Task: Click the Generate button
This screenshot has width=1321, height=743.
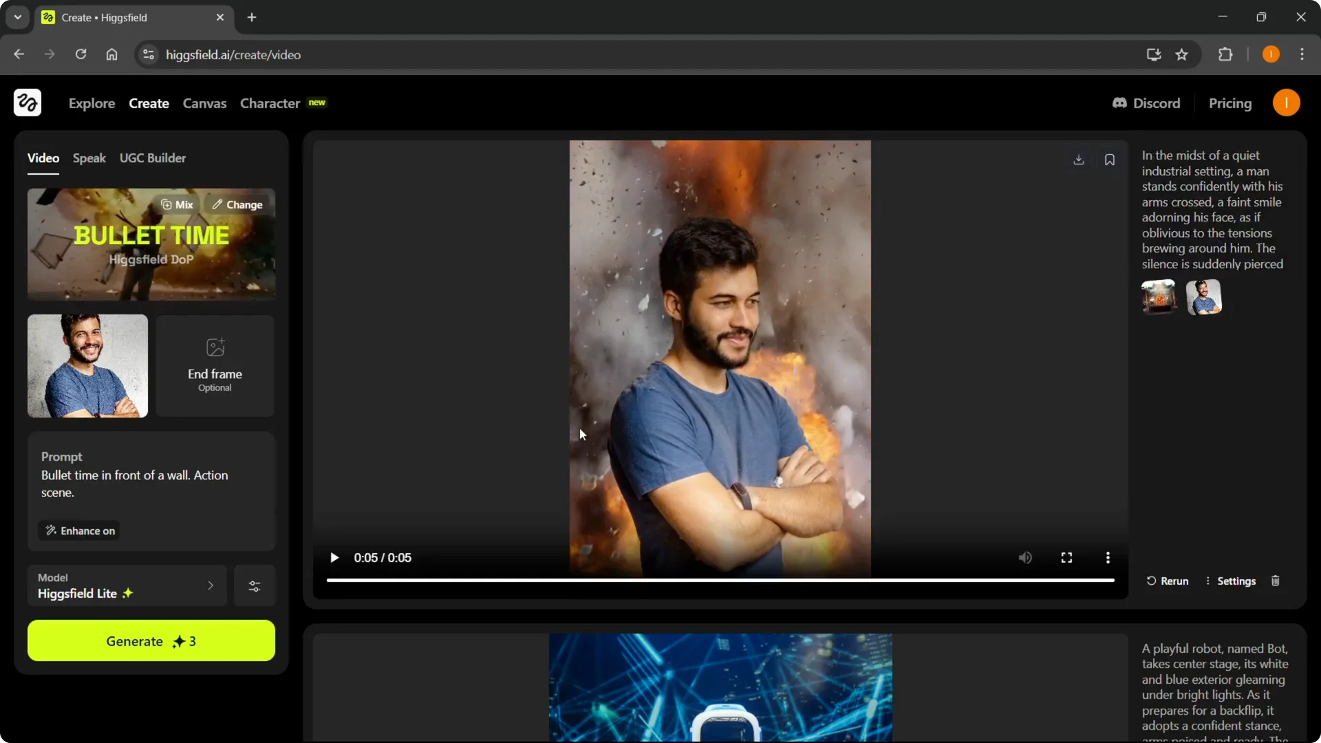Action: [151, 640]
